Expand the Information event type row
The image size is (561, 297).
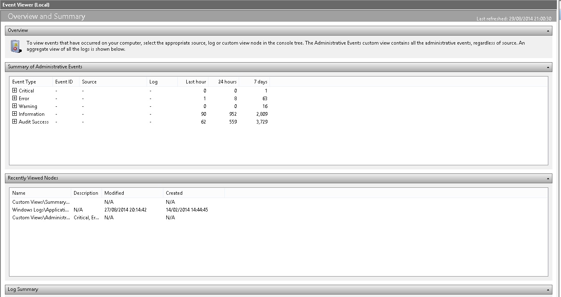click(x=14, y=114)
